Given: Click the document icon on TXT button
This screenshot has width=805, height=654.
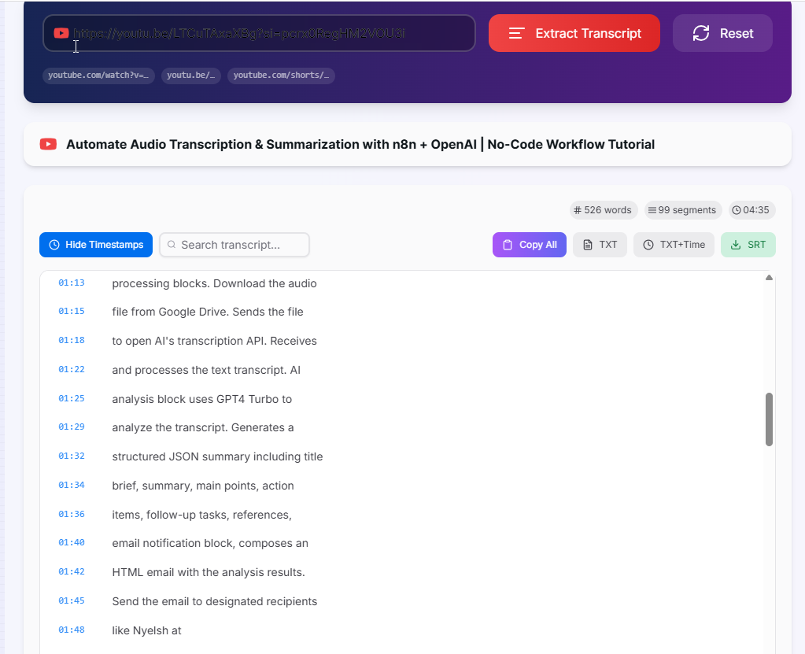Looking at the screenshot, I should click(x=588, y=245).
